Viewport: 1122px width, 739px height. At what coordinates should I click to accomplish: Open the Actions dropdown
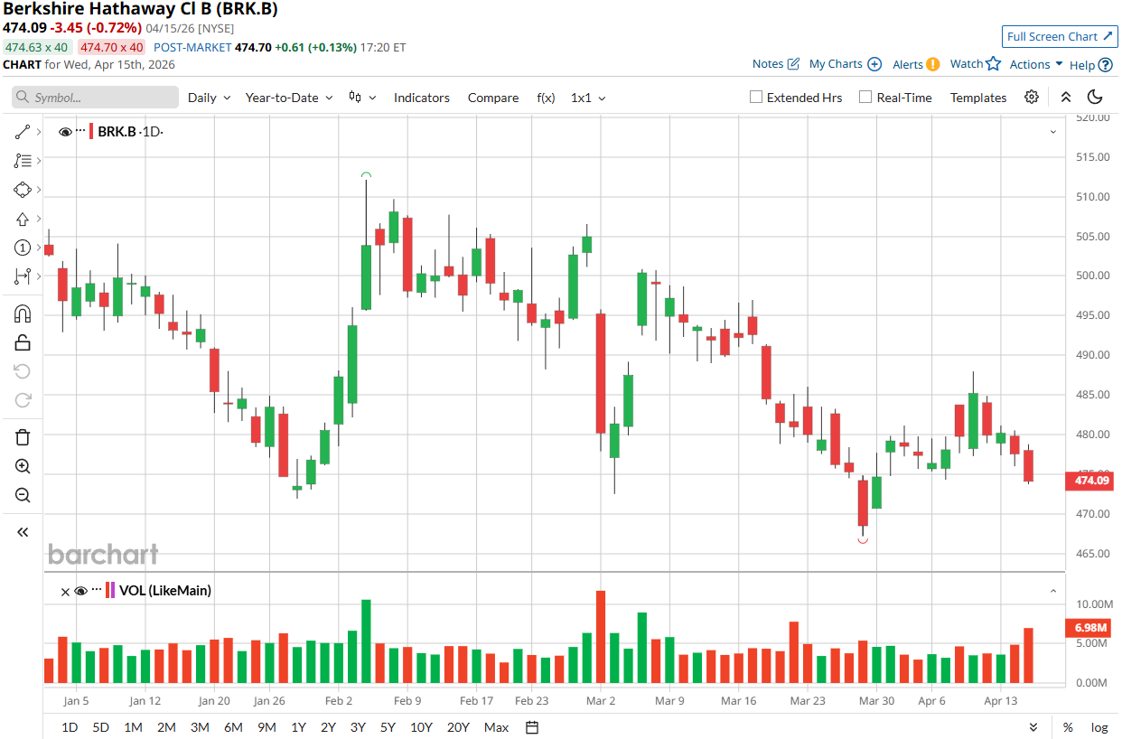(1036, 64)
